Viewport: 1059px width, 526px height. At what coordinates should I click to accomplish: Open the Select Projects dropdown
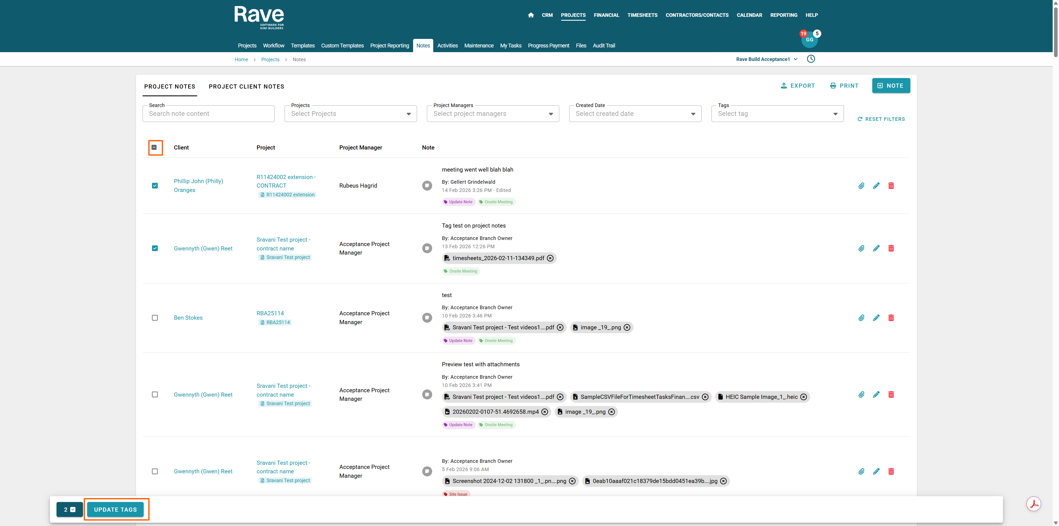[350, 114]
